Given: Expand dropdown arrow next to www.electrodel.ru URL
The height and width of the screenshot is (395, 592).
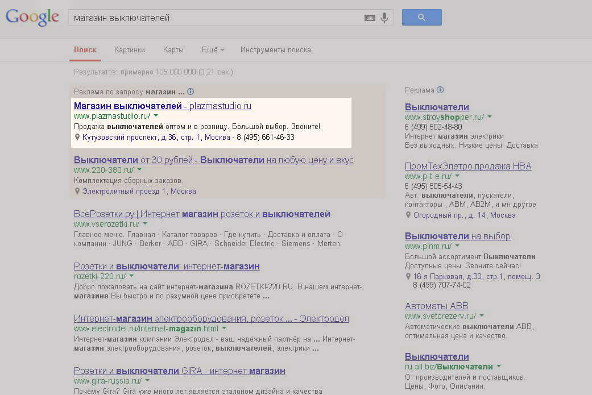Looking at the screenshot, I should pos(224,329).
